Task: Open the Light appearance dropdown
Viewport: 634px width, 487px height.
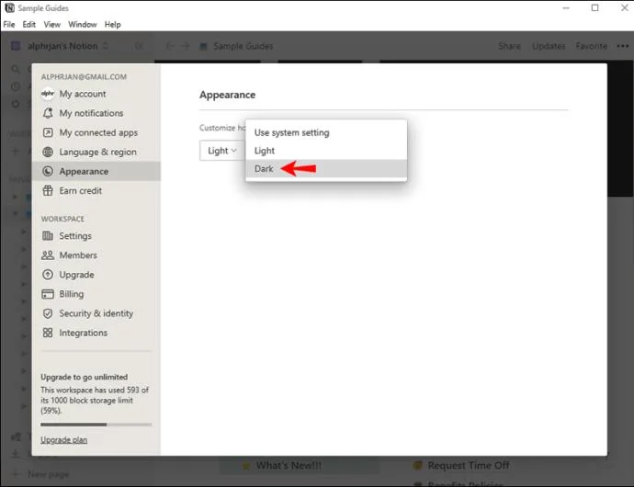Action: click(222, 151)
